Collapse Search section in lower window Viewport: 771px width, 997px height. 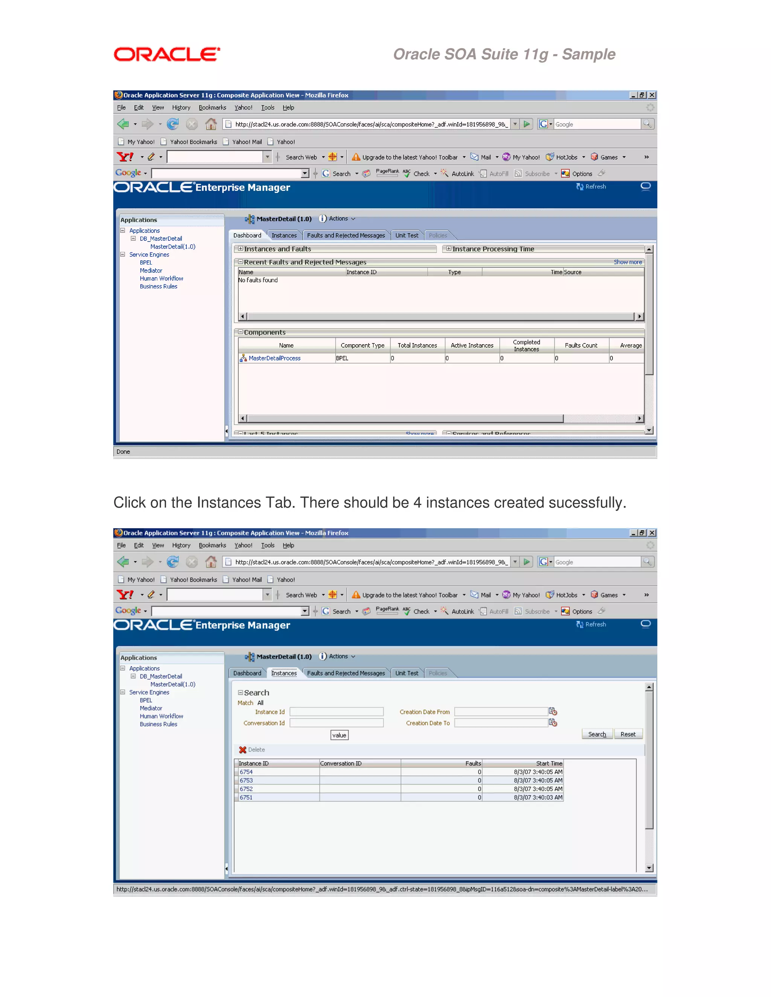240,693
